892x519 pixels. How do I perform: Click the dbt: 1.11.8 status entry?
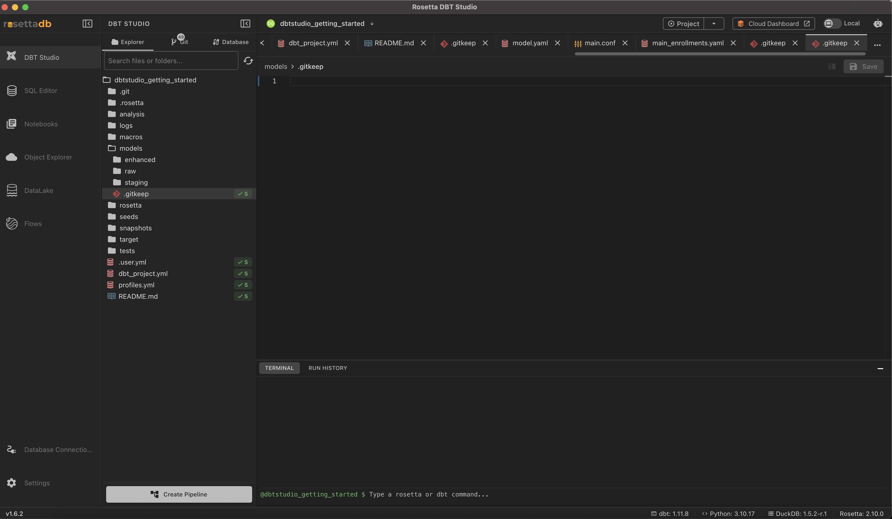(670, 514)
